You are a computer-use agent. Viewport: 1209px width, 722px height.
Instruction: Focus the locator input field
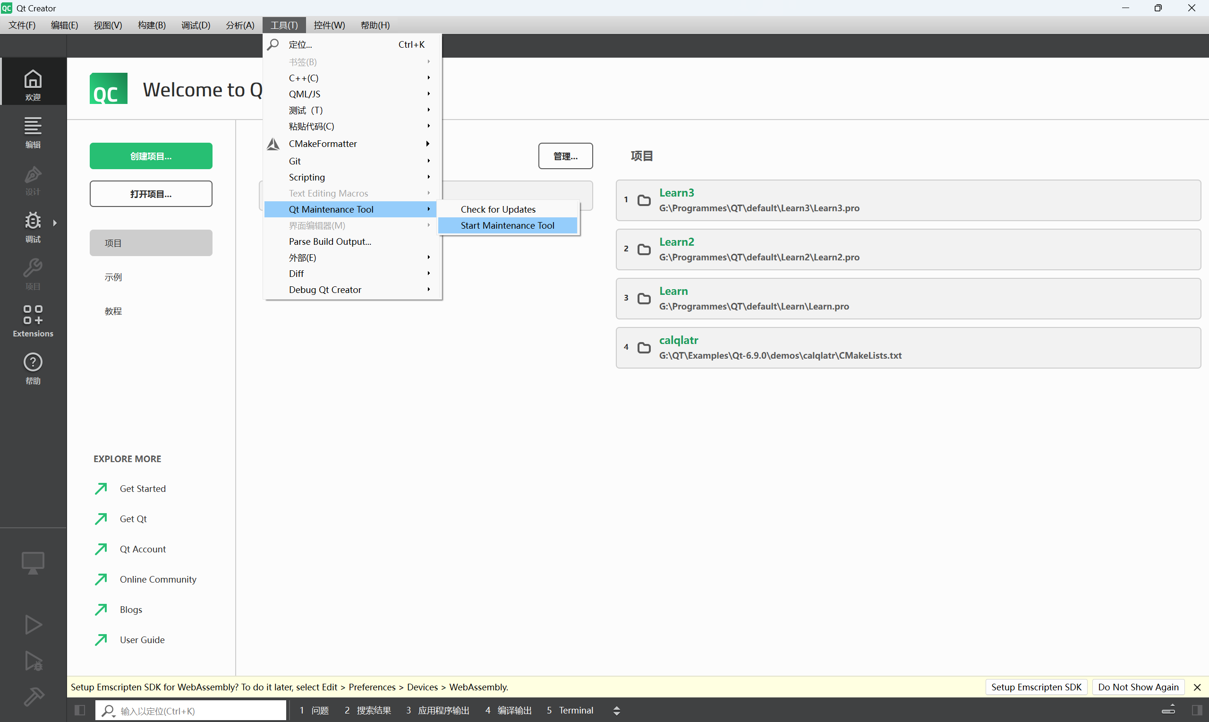pyautogui.click(x=191, y=710)
